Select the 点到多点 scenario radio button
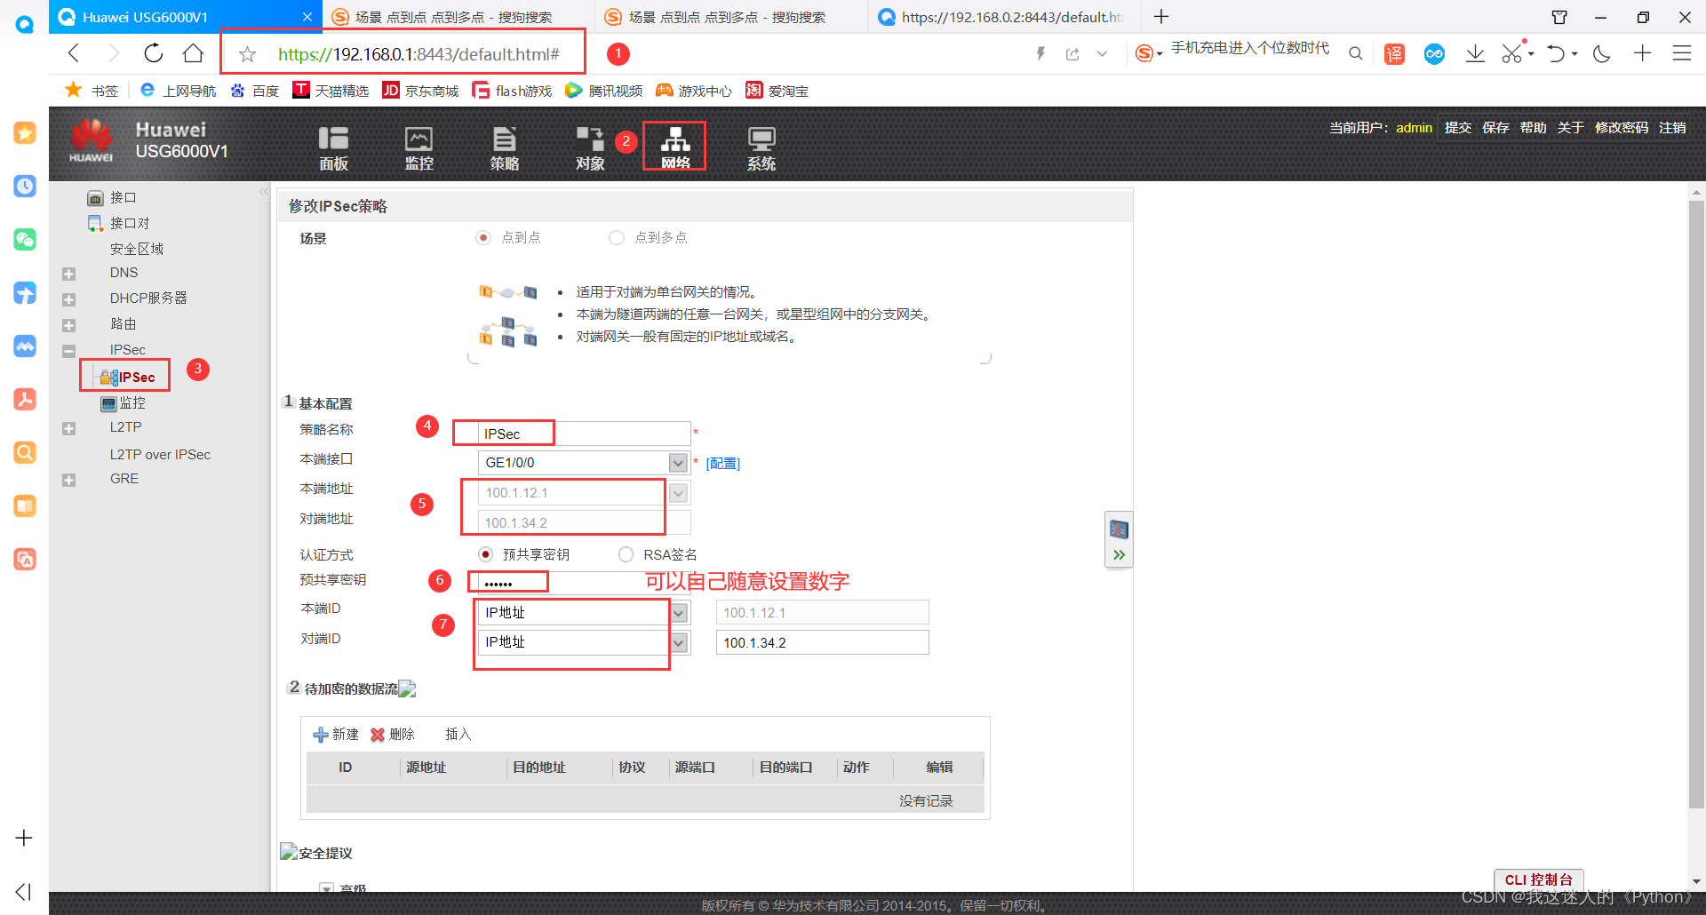The height and width of the screenshot is (915, 1706). click(x=617, y=237)
